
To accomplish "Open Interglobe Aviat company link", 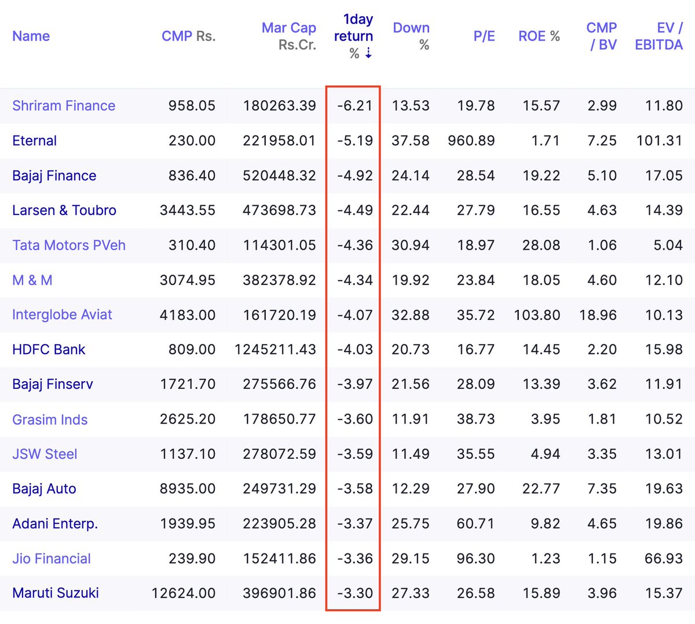I will 62,315.
